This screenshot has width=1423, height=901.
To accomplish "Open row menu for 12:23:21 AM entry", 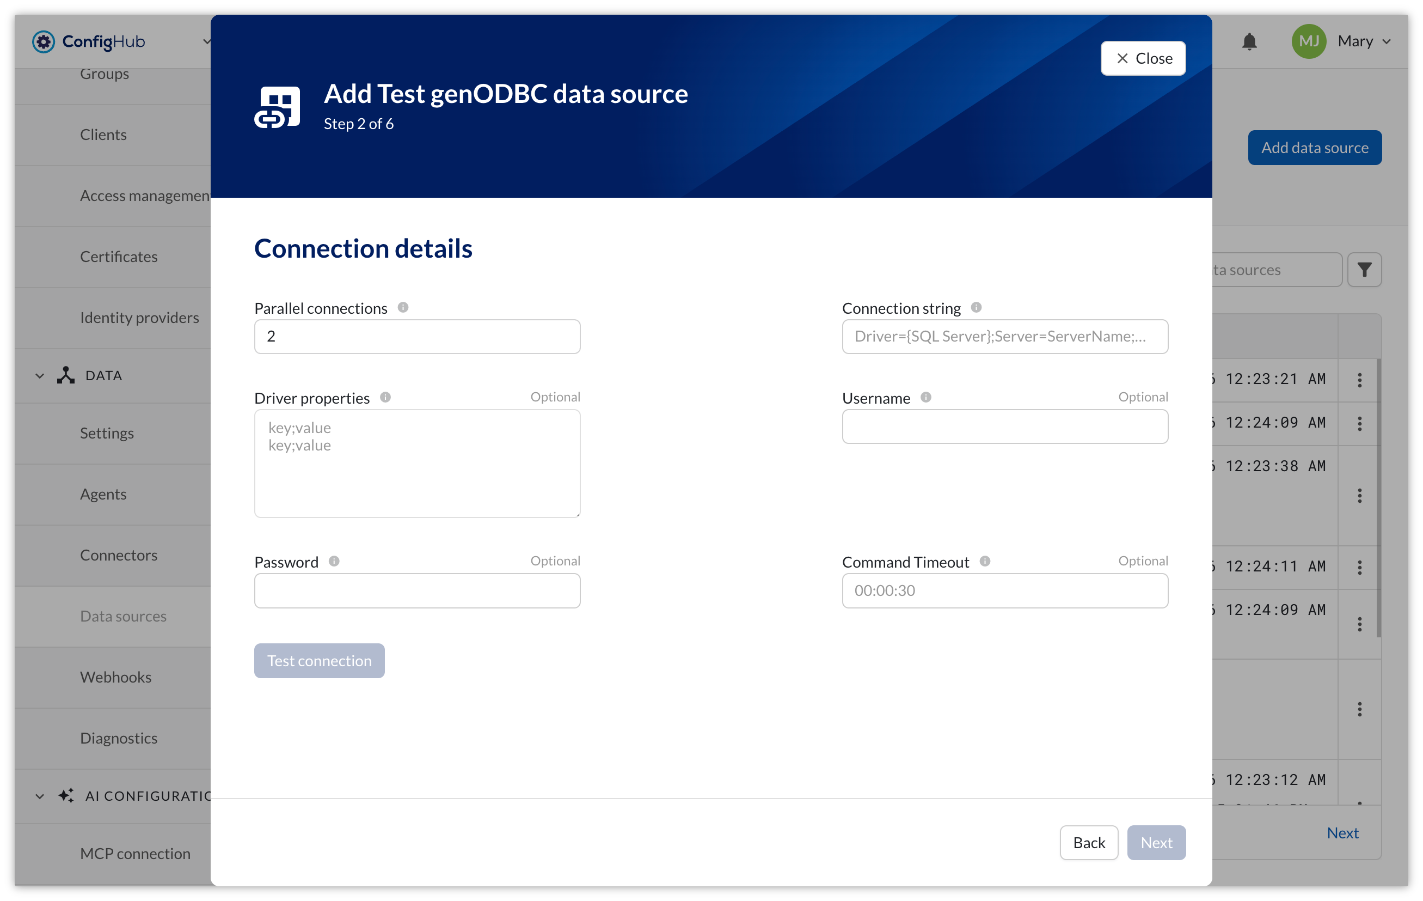I will tap(1360, 380).
